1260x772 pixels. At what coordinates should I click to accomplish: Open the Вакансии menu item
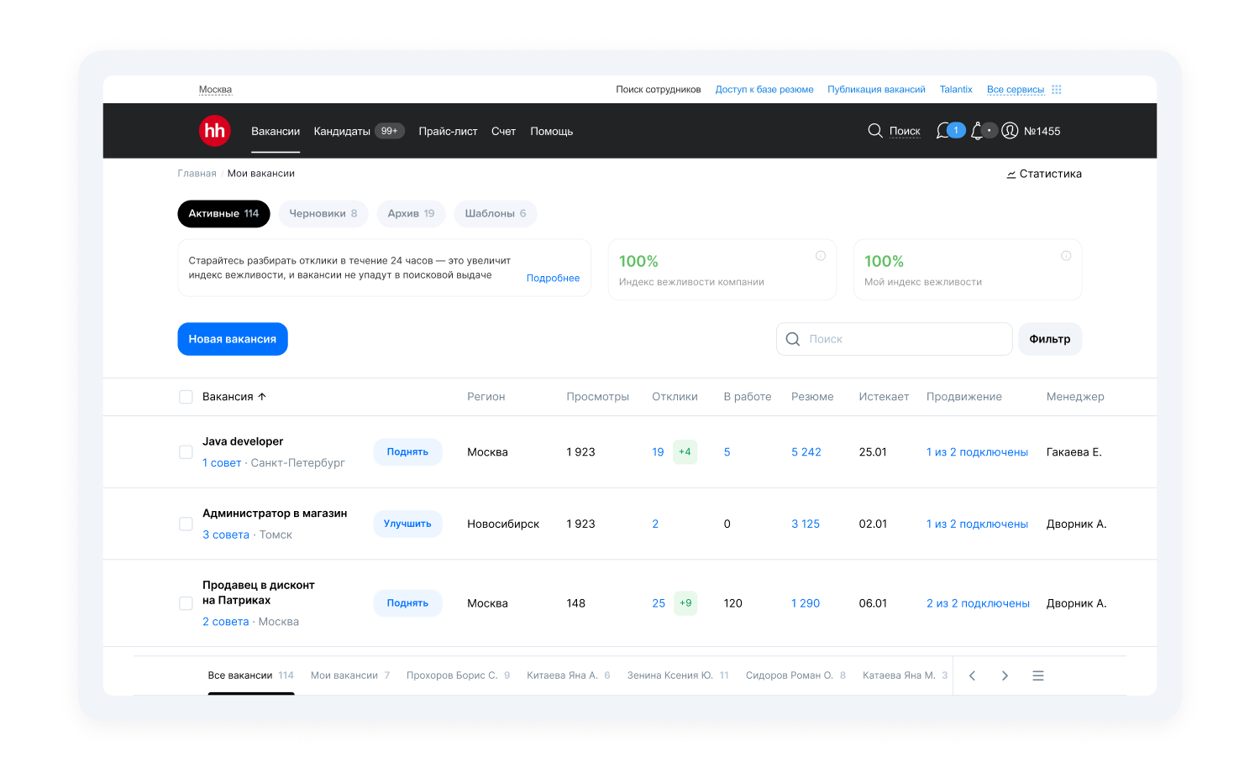276,131
